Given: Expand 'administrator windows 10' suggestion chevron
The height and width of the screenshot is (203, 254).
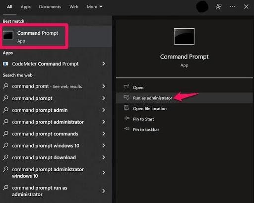Looking at the screenshot, I should [x=104, y=173].
